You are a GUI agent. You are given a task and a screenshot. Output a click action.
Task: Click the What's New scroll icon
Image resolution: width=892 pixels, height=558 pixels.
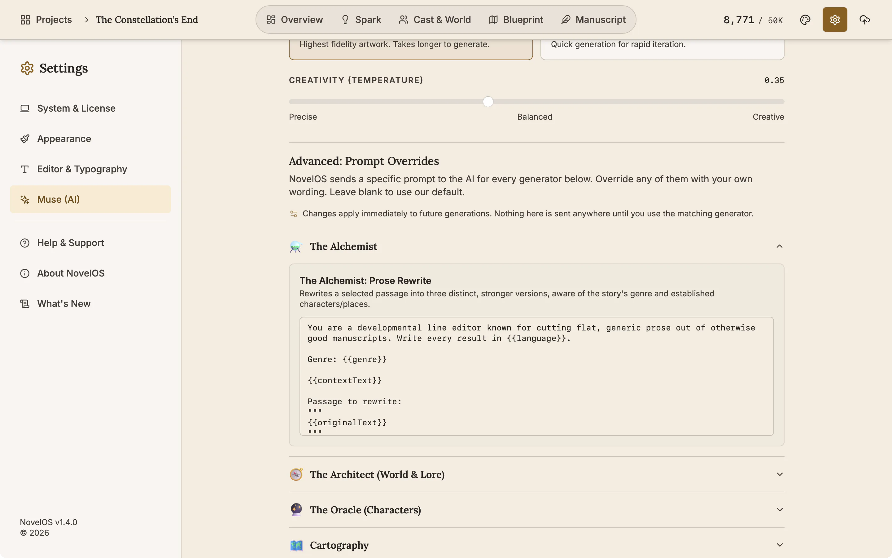pyautogui.click(x=25, y=304)
